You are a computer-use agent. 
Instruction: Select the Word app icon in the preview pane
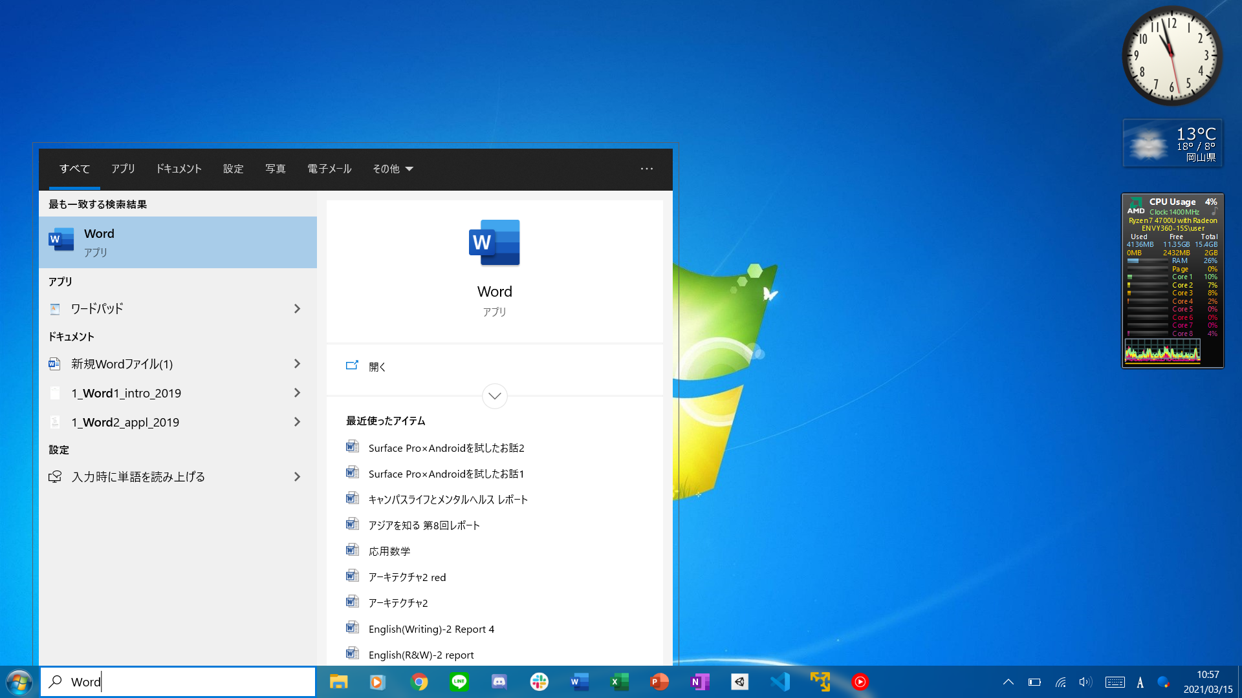494,242
